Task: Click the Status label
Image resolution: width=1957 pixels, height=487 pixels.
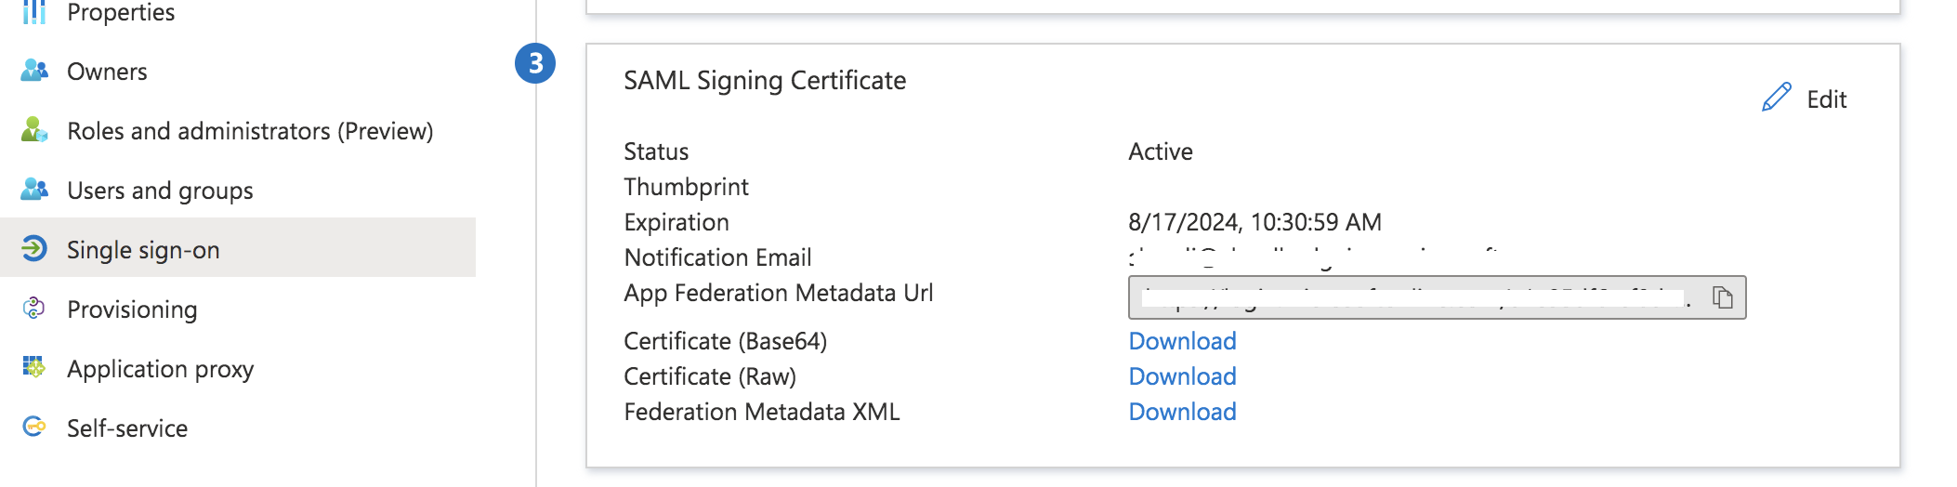Action: click(656, 151)
